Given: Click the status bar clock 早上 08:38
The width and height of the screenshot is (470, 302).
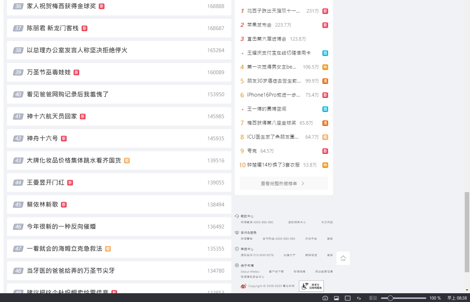Looking at the screenshot, I should (457, 298).
